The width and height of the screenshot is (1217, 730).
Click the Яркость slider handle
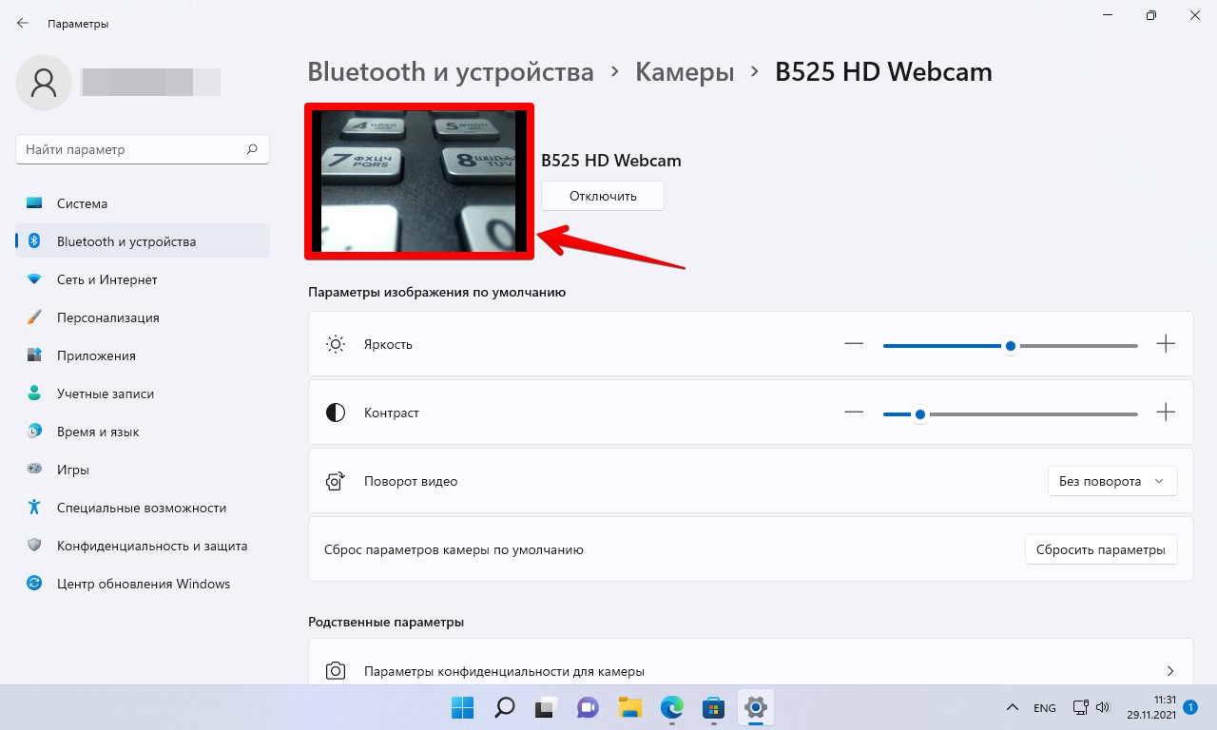point(1011,346)
